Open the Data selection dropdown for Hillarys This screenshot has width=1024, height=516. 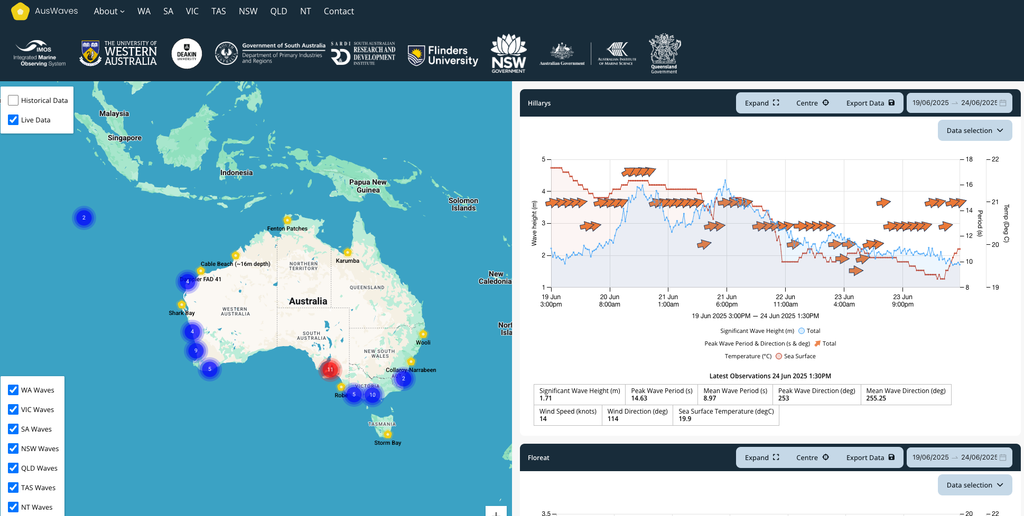point(975,130)
